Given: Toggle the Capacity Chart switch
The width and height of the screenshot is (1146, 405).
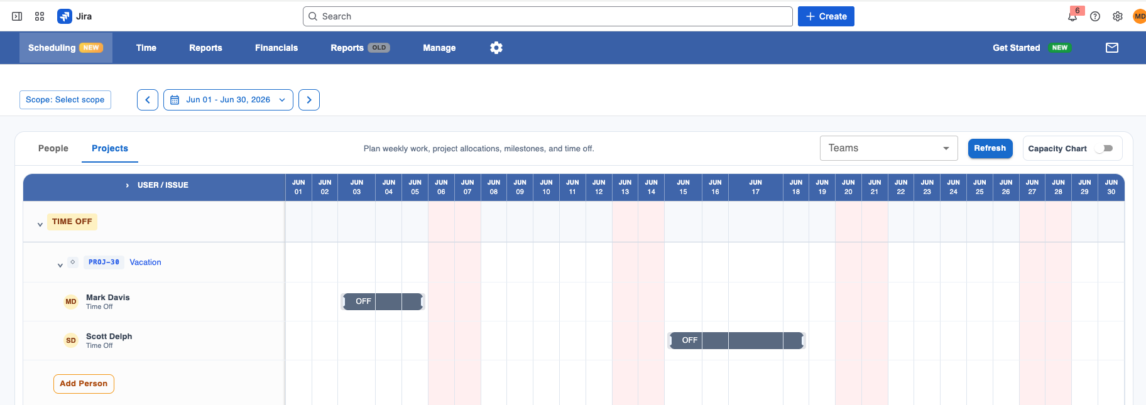Looking at the screenshot, I should click(x=1104, y=149).
